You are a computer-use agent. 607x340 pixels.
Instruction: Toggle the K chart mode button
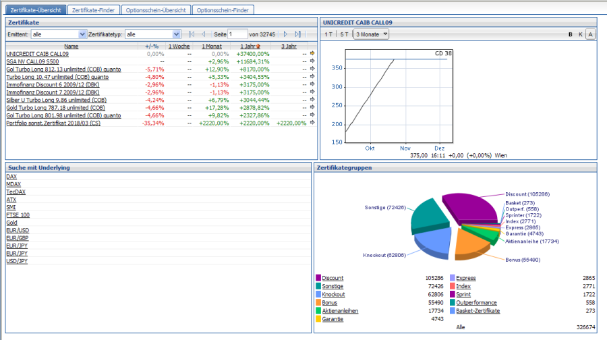click(x=580, y=34)
